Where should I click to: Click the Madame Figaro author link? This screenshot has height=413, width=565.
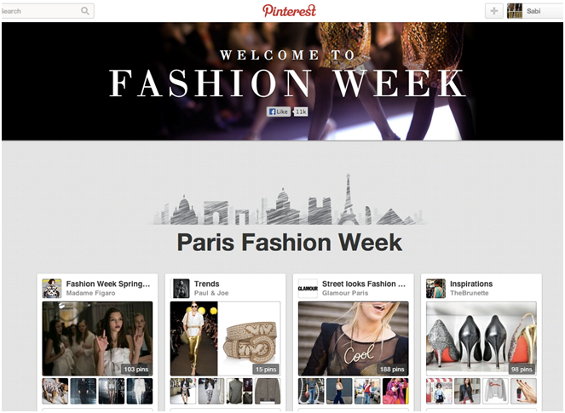click(x=91, y=293)
